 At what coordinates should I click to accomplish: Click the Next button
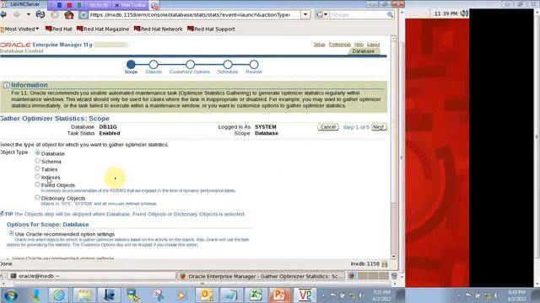click(379, 127)
